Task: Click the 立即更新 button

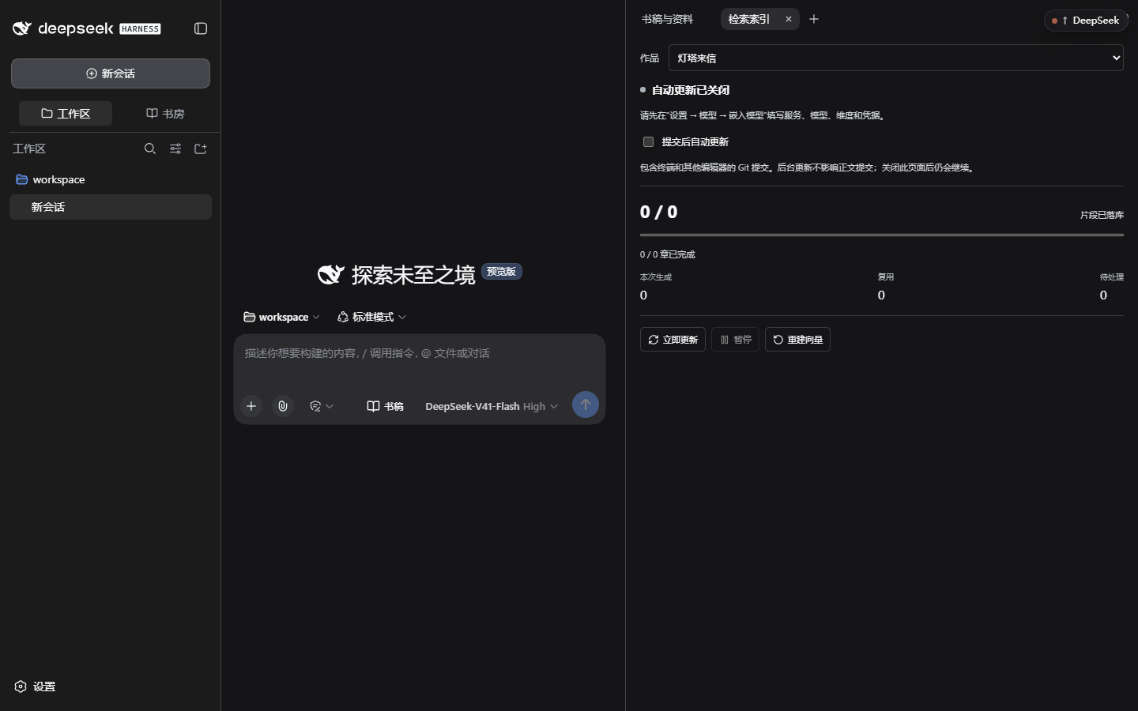Action: pyautogui.click(x=673, y=340)
